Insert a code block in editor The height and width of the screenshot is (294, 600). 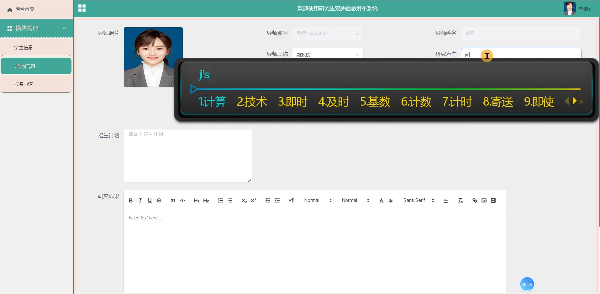pyautogui.click(x=182, y=201)
